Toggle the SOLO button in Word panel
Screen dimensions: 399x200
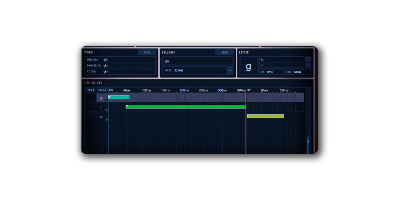click(146, 53)
